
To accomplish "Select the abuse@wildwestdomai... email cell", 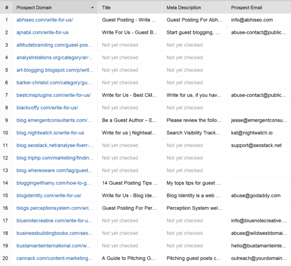I will click(259, 233).
